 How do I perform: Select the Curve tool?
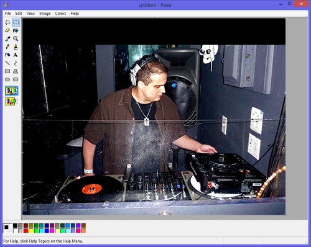(16, 63)
